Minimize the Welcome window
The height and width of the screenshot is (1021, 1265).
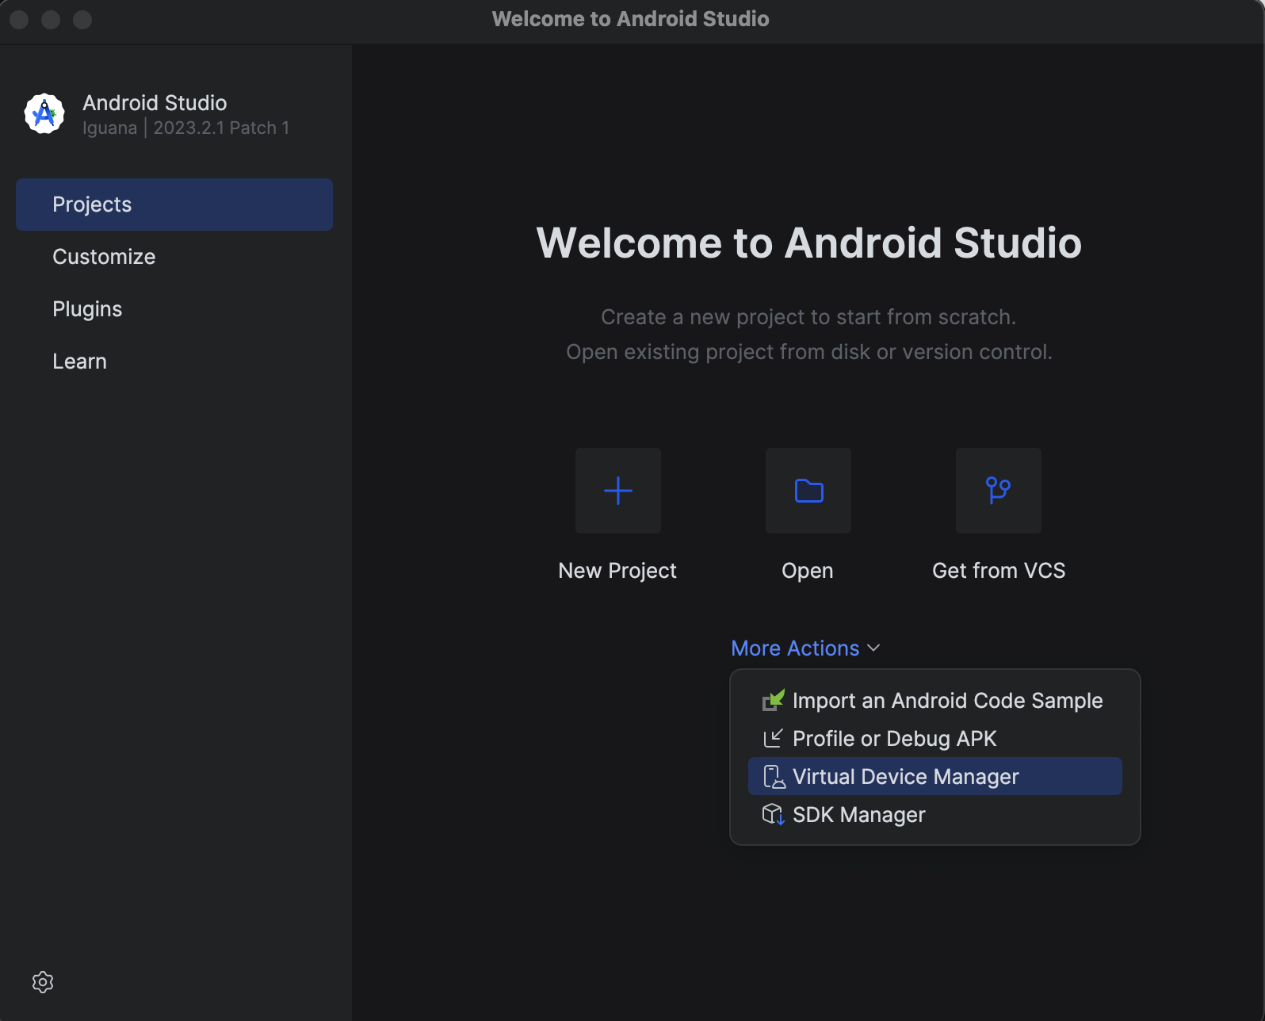[51, 19]
